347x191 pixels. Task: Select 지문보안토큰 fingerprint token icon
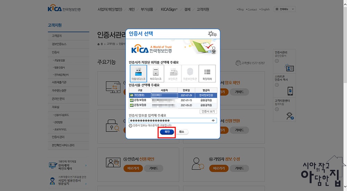pos(190,73)
